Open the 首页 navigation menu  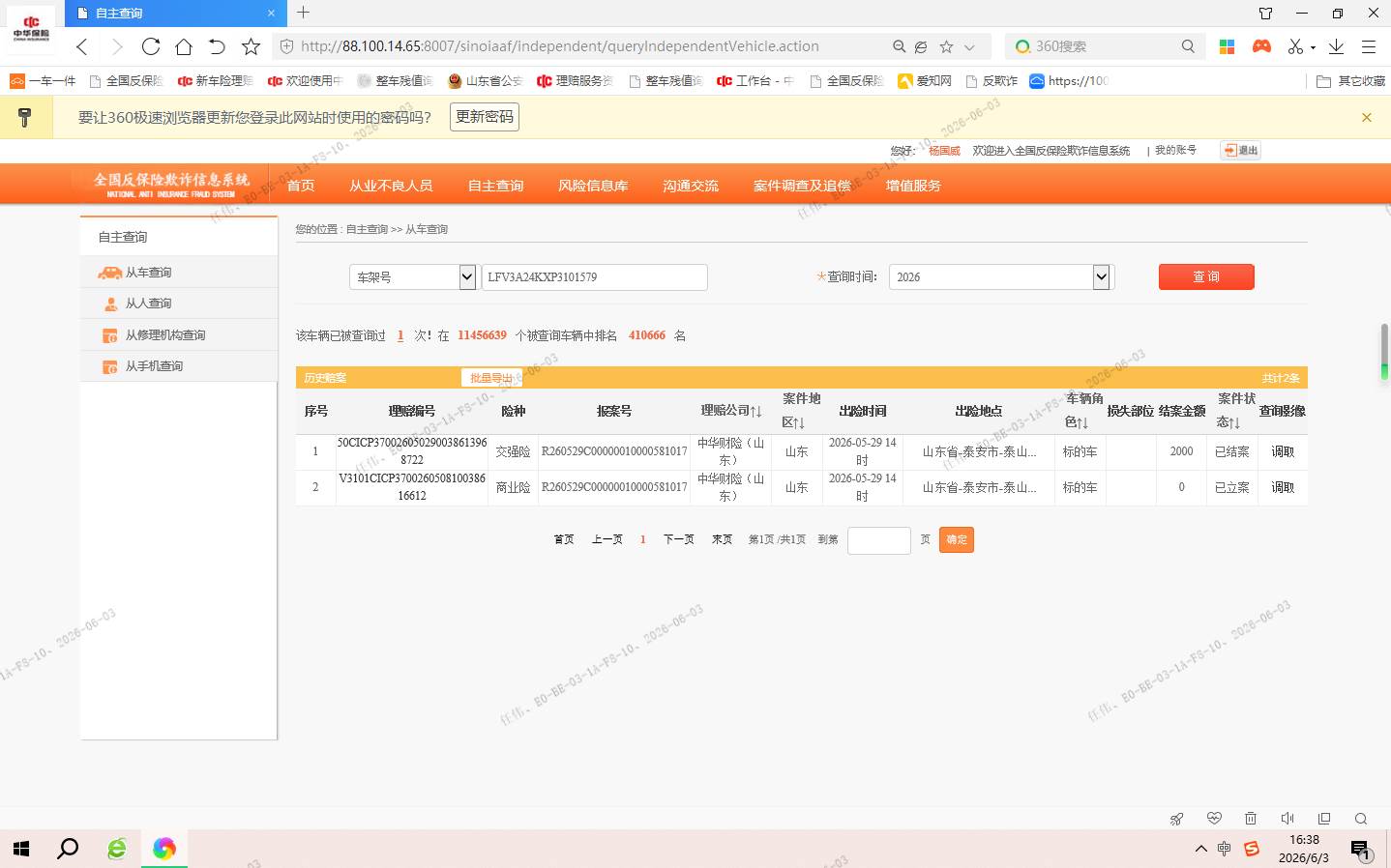(301, 186)
